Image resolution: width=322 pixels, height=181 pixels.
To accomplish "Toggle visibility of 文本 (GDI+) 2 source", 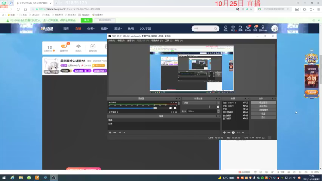I will point(244,103).
